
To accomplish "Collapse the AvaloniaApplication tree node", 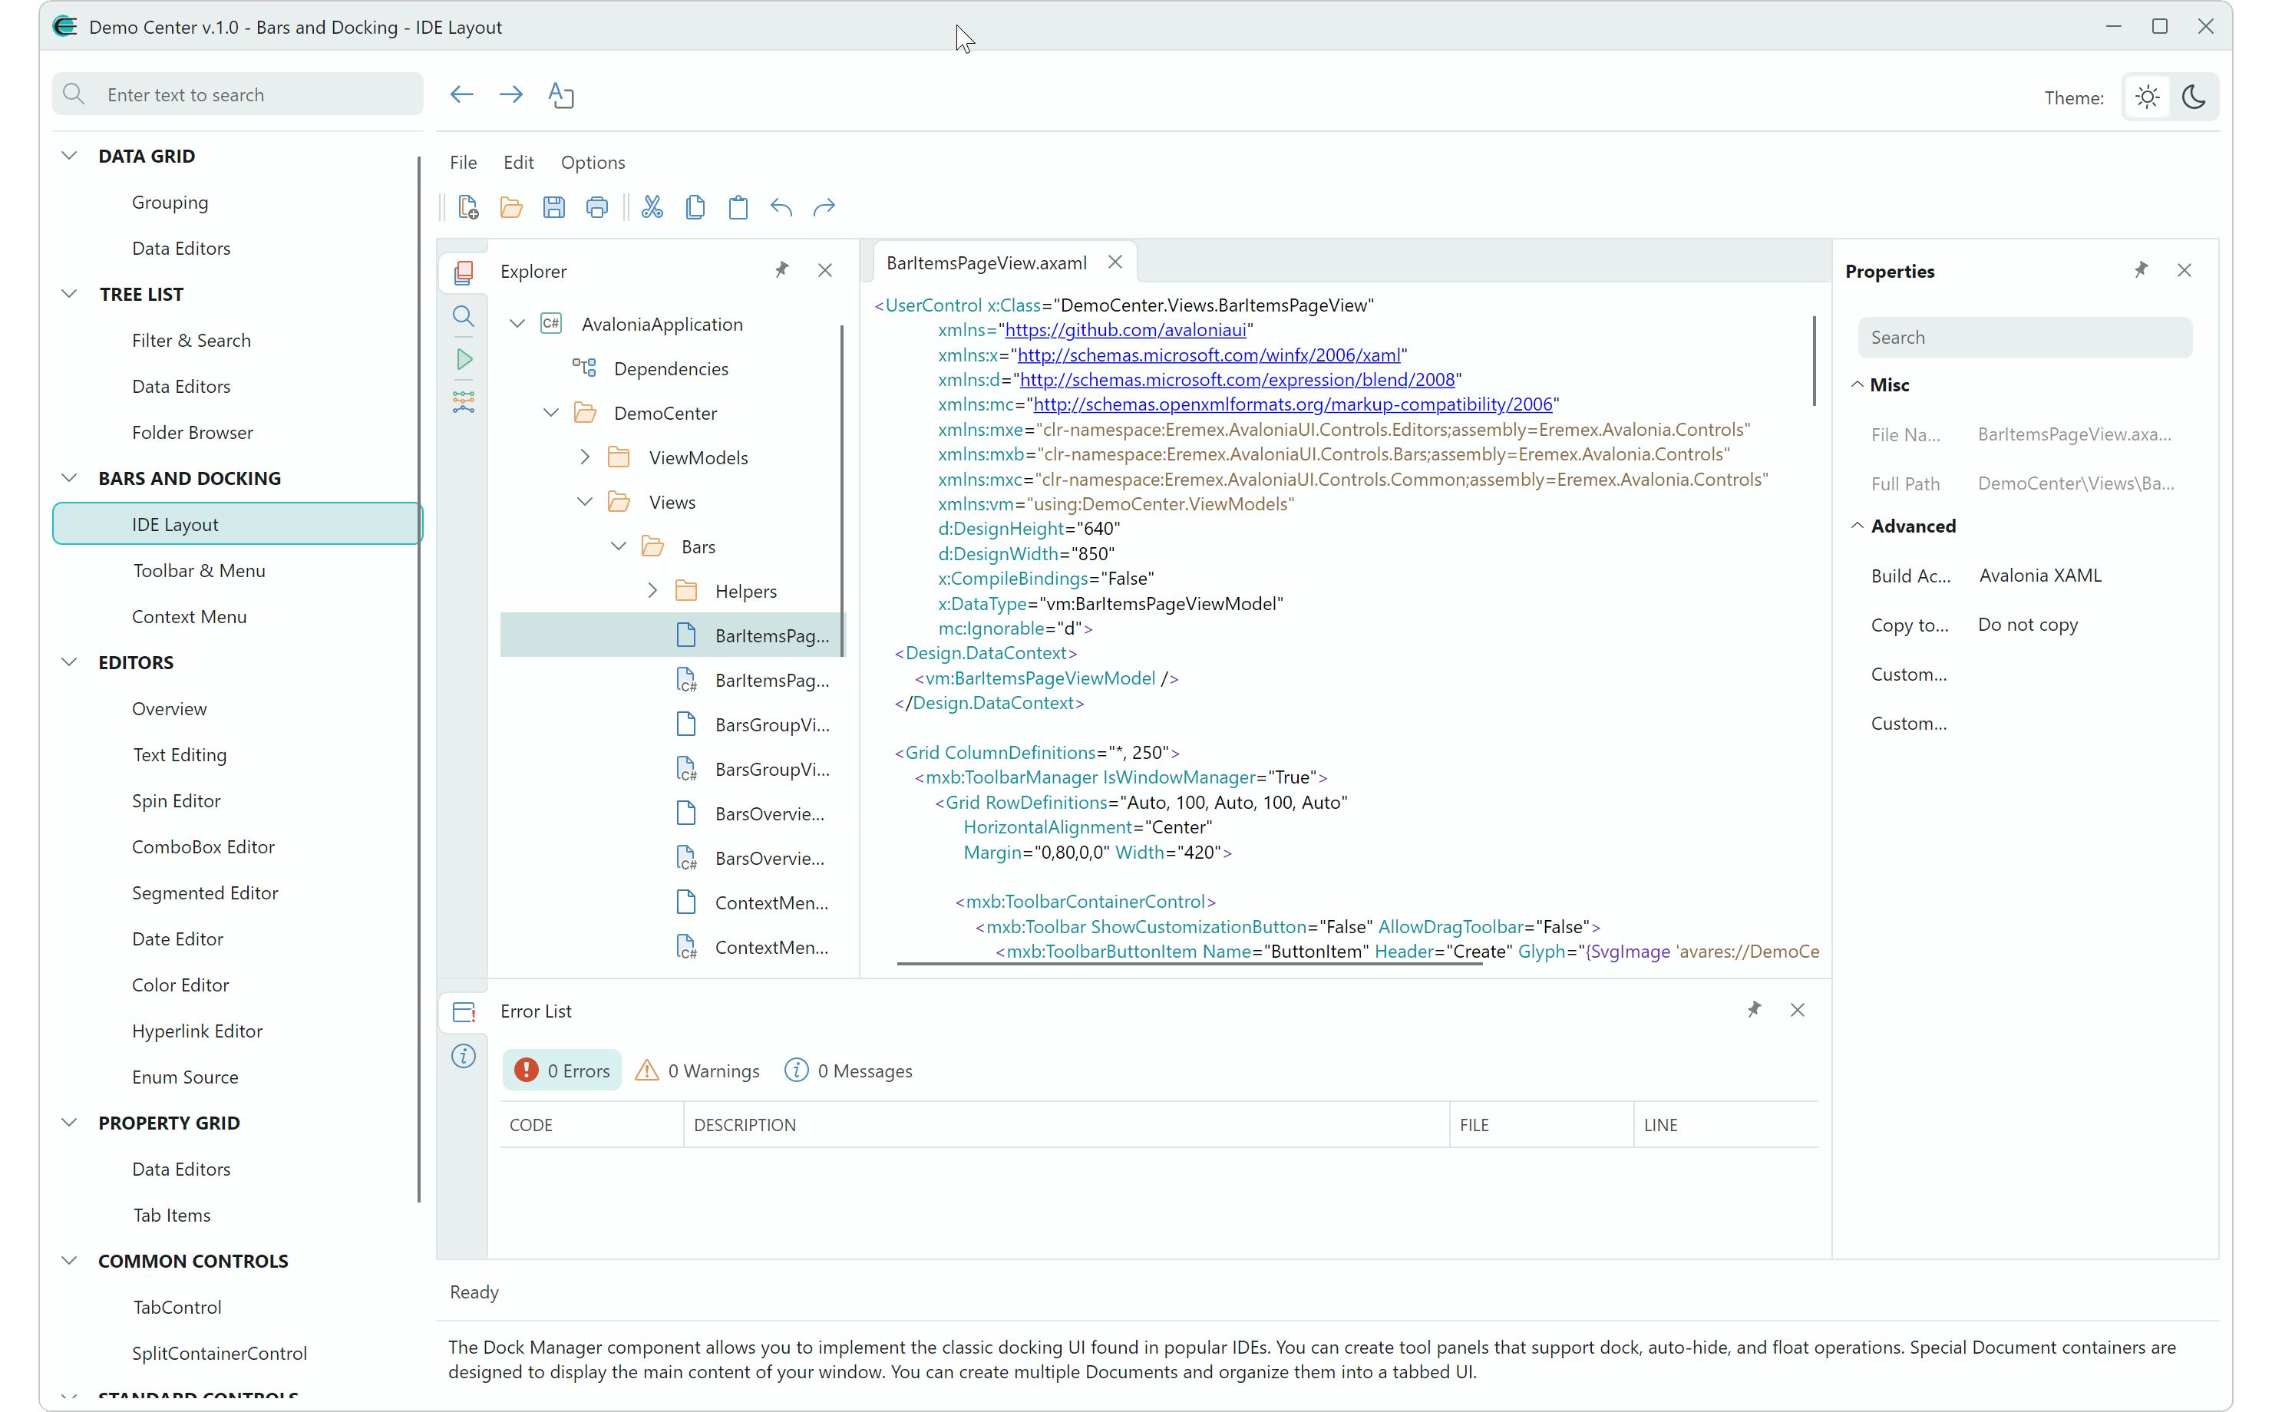I will tap(517, 323).
